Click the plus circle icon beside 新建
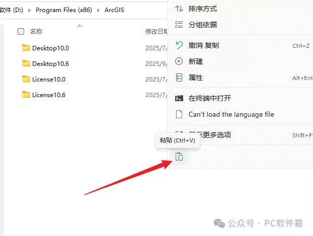The height and width of the screenshot is (236, 313). (179, 61)
